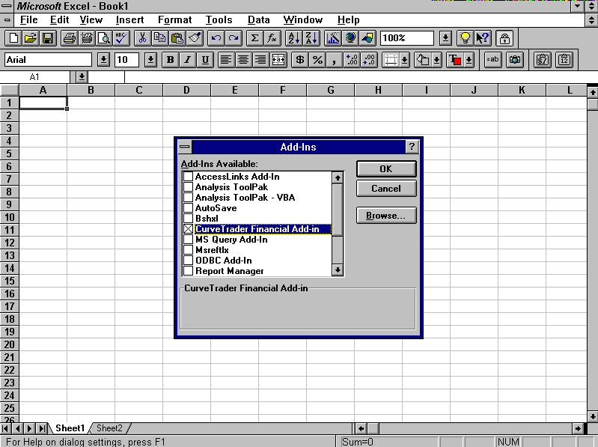The image size is (598, 447).
Task: Apply Currency Style dollar icon
Action: click(x=300, y=60)
